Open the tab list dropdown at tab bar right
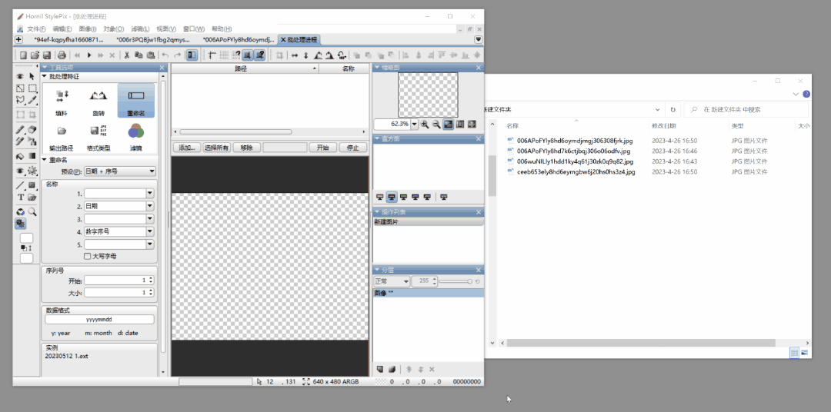Screen dimensions: 831x412 click(x=479, y=40)
